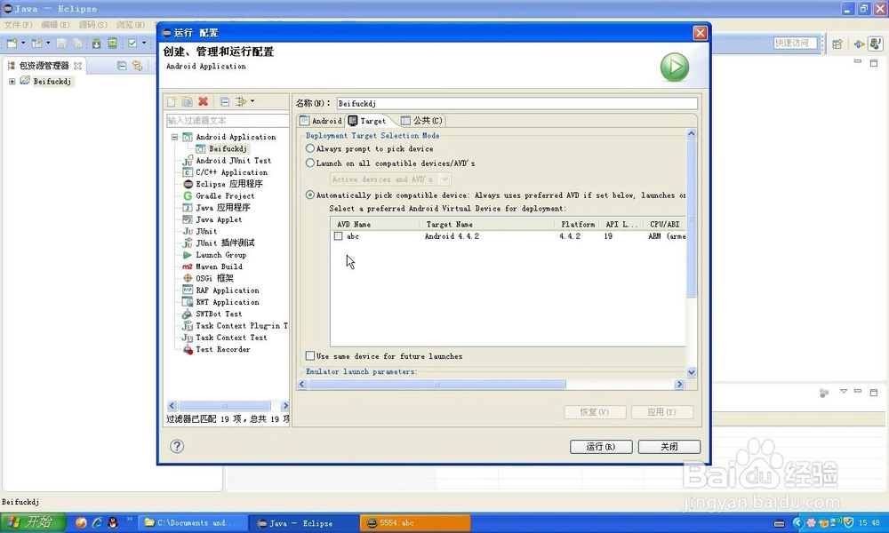Open the filter icon's dropdown arrow
Screen dimensions: 889x533
(x=252, y=101)
